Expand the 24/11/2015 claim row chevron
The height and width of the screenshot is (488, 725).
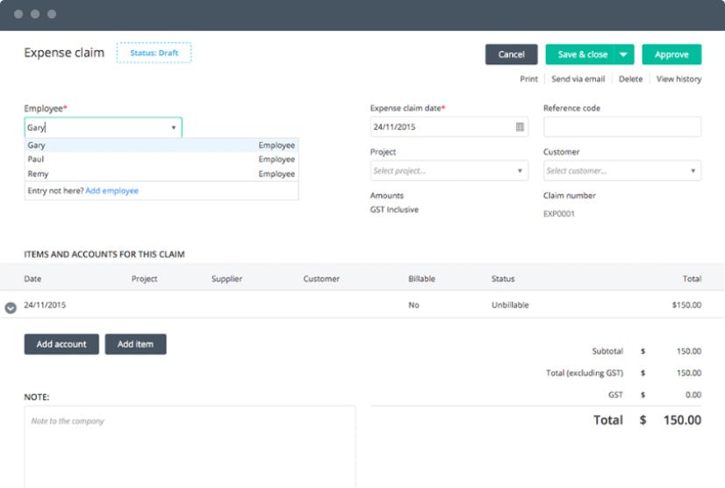pyautogui.click(x=11, y=307)
